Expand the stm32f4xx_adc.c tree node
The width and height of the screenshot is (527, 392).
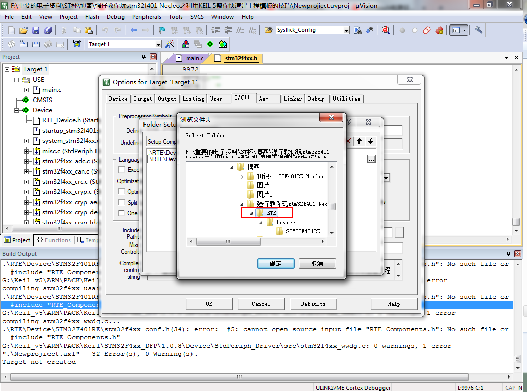pyautogui.click(x=26, y=161)
